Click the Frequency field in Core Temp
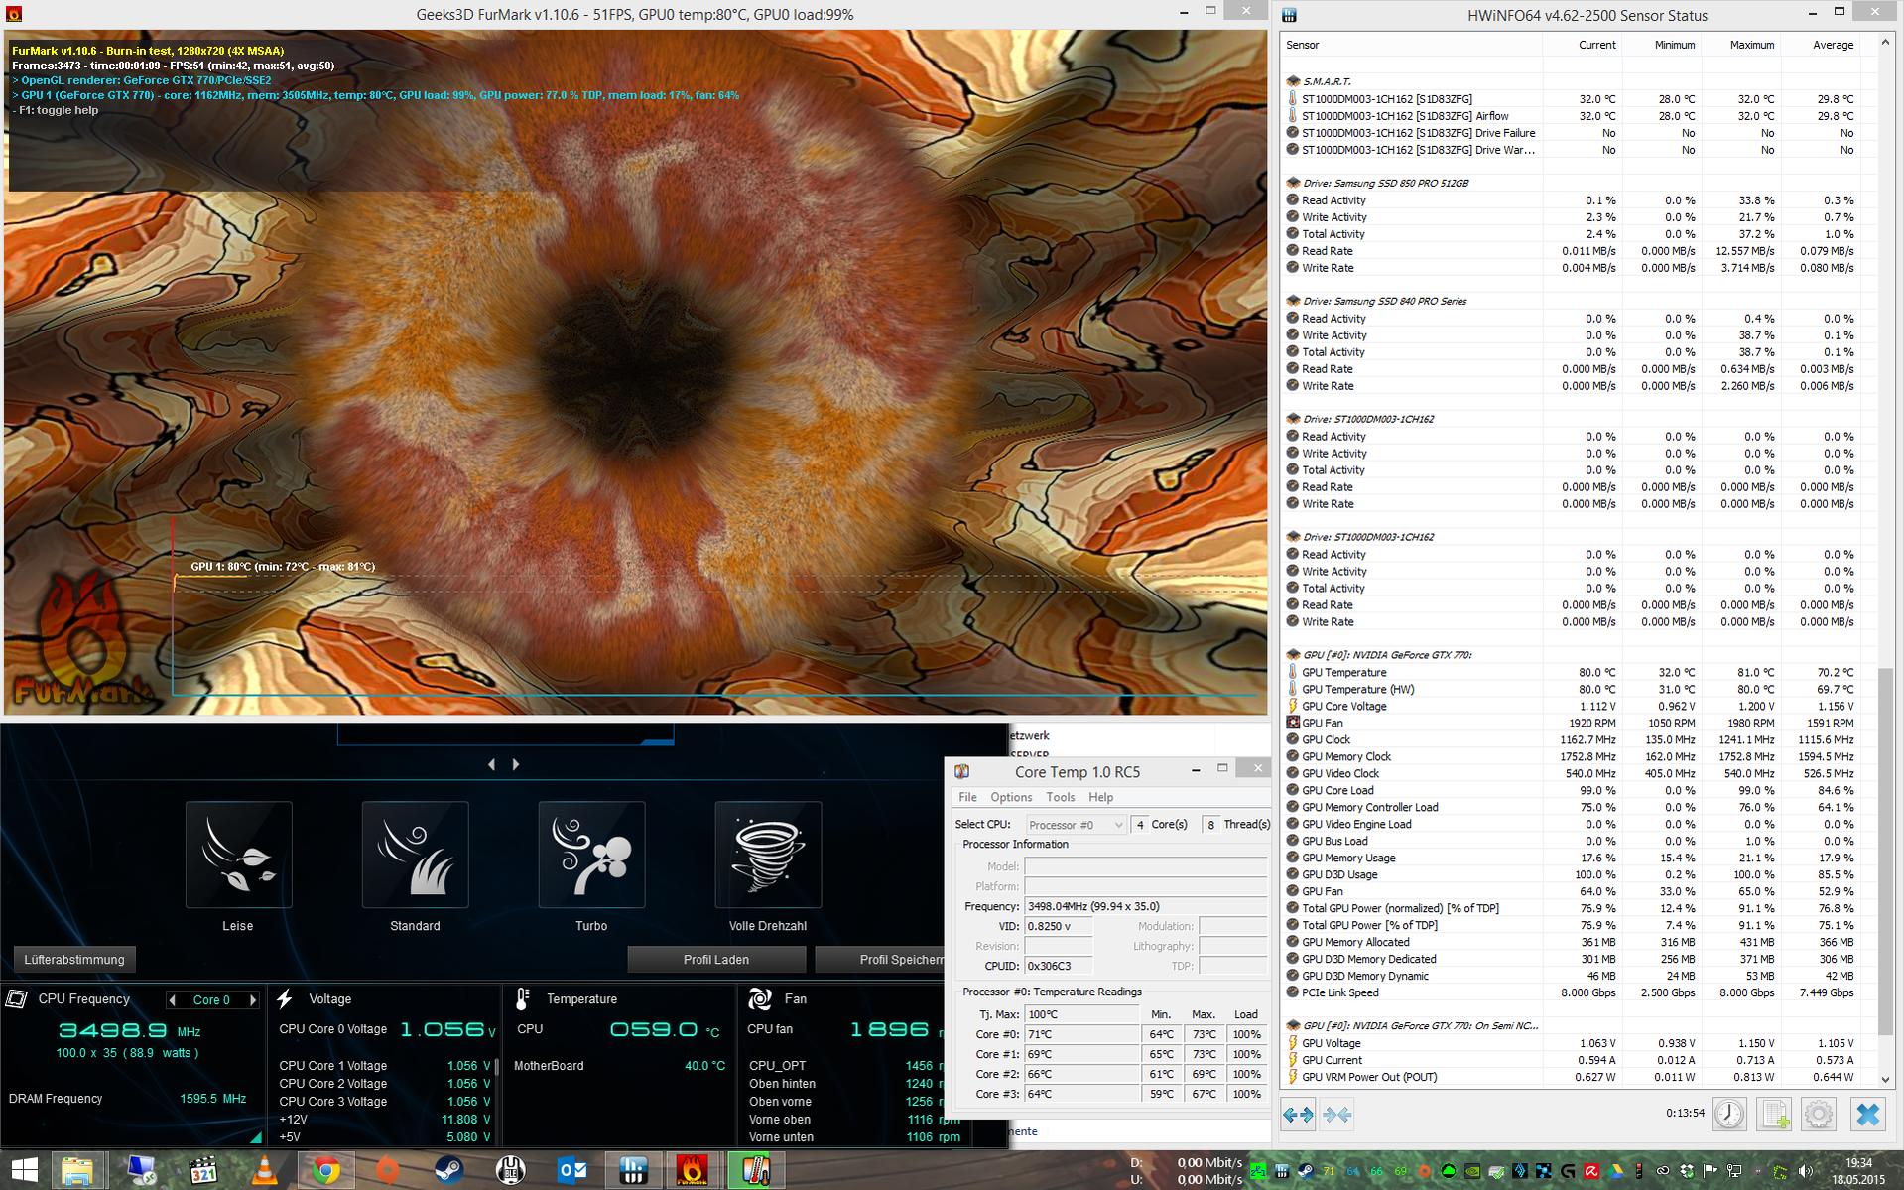1904x1190 pixels. [1146, 906]
